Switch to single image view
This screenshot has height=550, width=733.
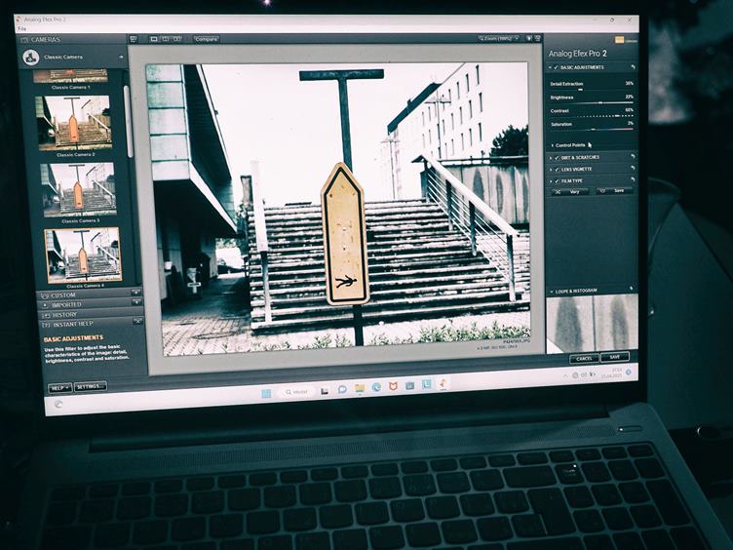(153, 39)
